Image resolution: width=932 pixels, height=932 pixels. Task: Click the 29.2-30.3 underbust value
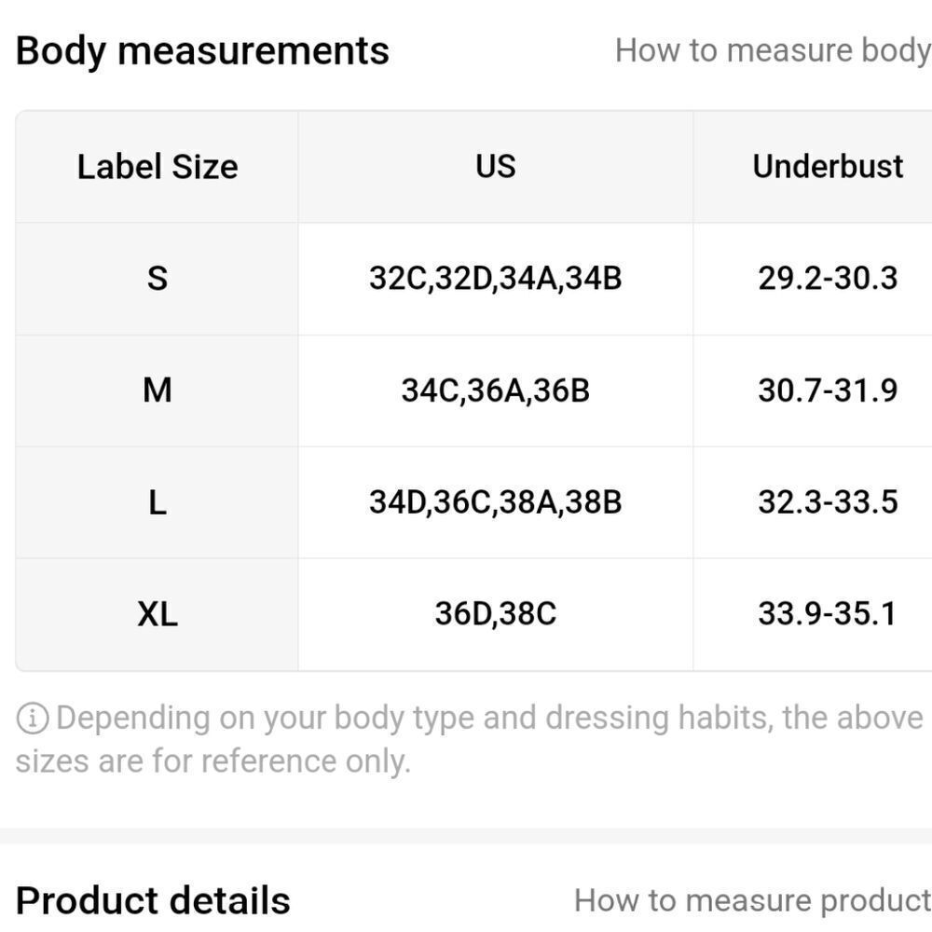[x=828, y=278]
